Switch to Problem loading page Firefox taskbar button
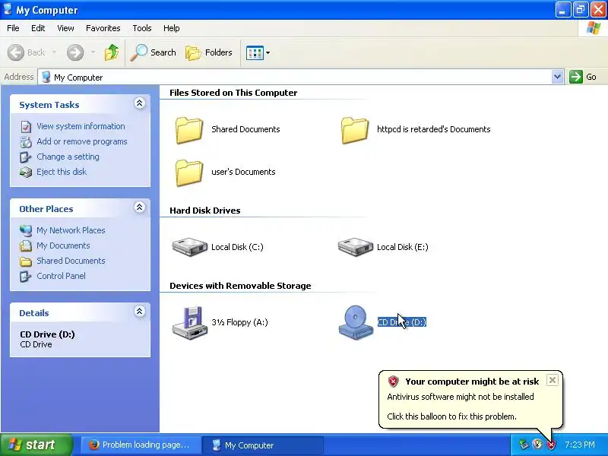The width and height of the screenshot is (608, 456). pyautogui.click(x=141, y=445)
